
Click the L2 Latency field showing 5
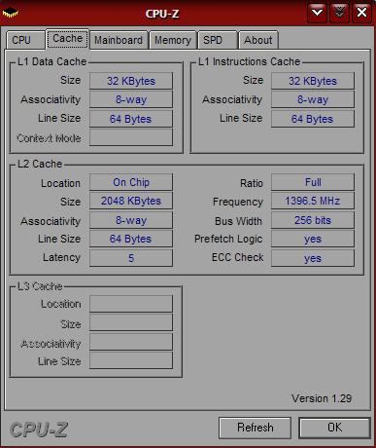click(131, 258)
